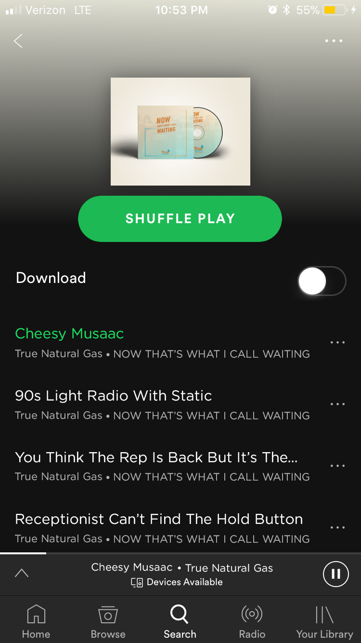
Task: Expand the now playing bar with up chevron
Action: (x=22, y=573)
